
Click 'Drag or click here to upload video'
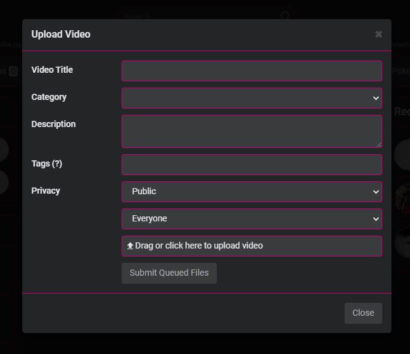[x=199, y=245]
